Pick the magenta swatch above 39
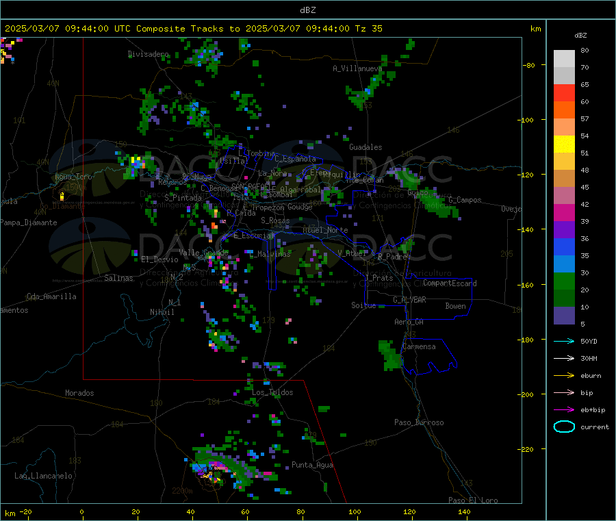 (x=564, y=212)
